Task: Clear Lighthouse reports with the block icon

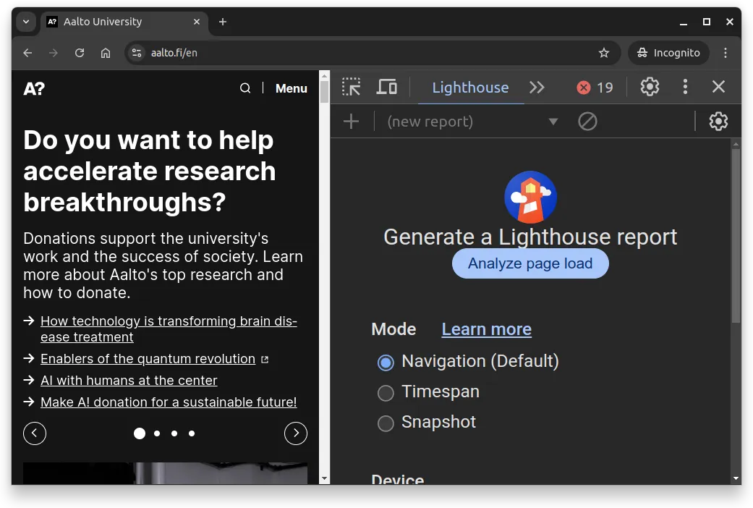Action: pyautogui.click(x=587, y=121)
